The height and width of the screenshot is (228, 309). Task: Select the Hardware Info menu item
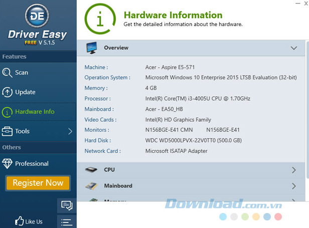point(38,112)
